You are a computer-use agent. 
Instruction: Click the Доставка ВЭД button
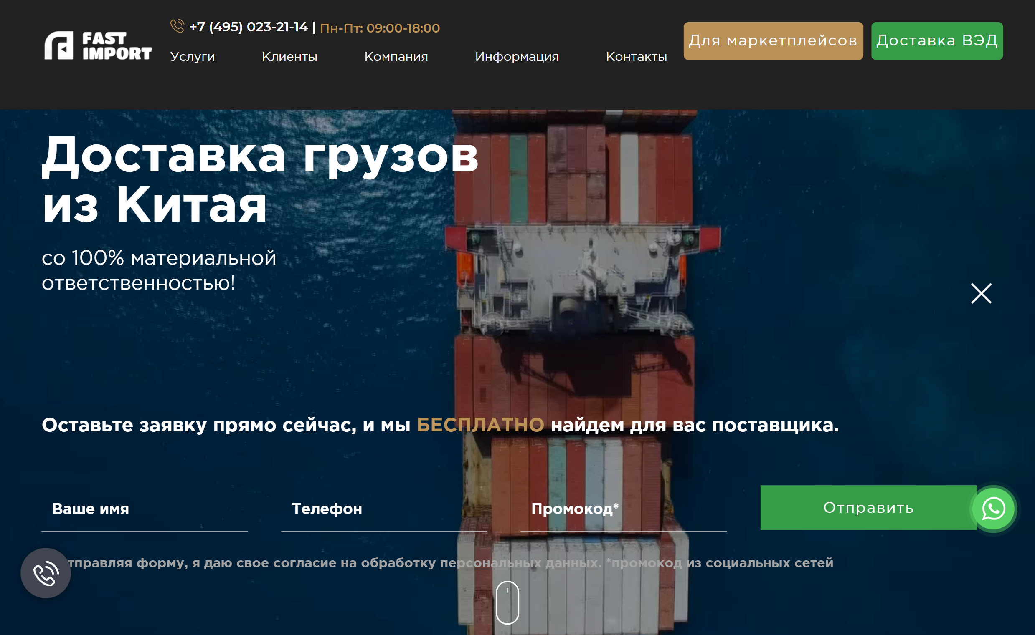(936, 41)
